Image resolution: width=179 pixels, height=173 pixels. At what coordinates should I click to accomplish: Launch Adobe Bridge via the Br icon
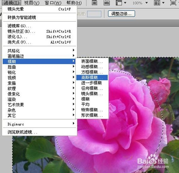point(95,3)
